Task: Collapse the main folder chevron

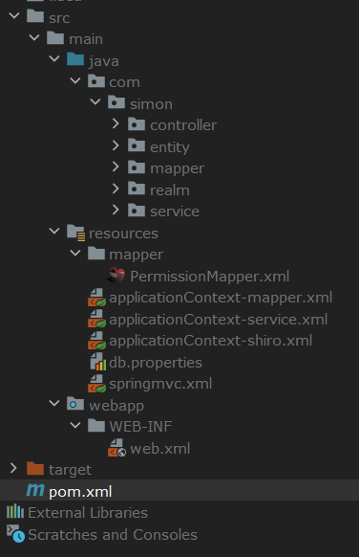Action: 34,37
